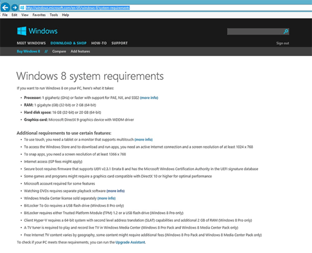Click the Buy Windows 8 link

[x=28, y=51]
